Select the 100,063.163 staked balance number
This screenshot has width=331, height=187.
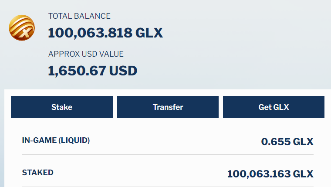pos(259,174)
